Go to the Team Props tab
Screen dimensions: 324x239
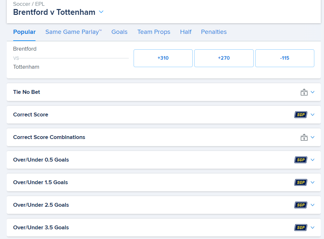click(154, 32)
